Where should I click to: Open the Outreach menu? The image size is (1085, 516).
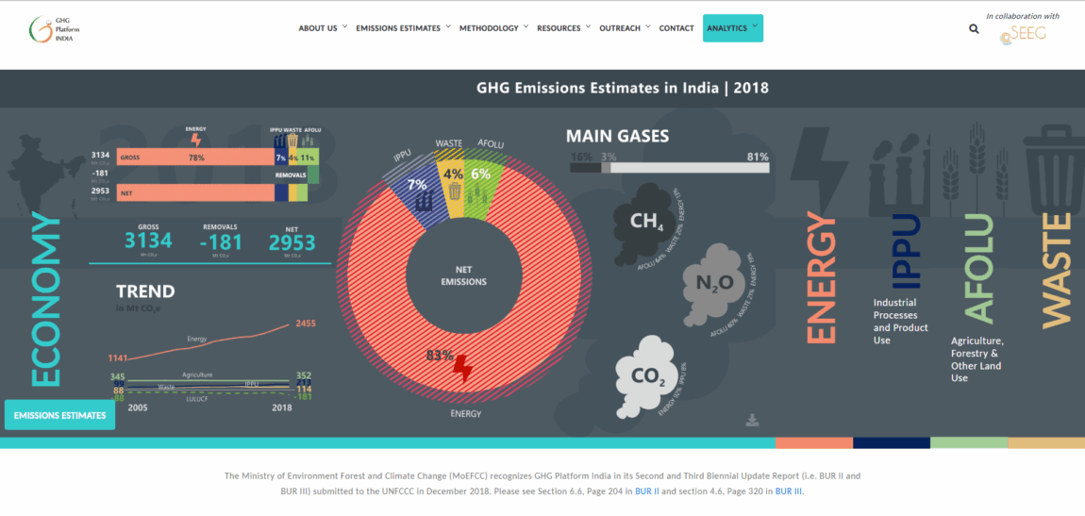(x=625, y=28)
